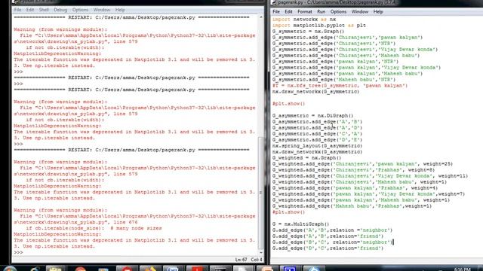This screenshot has height=271, width=483.
Task: Click the G_asymmetric.add_edge('C','A') line
Action: point(317,134)
